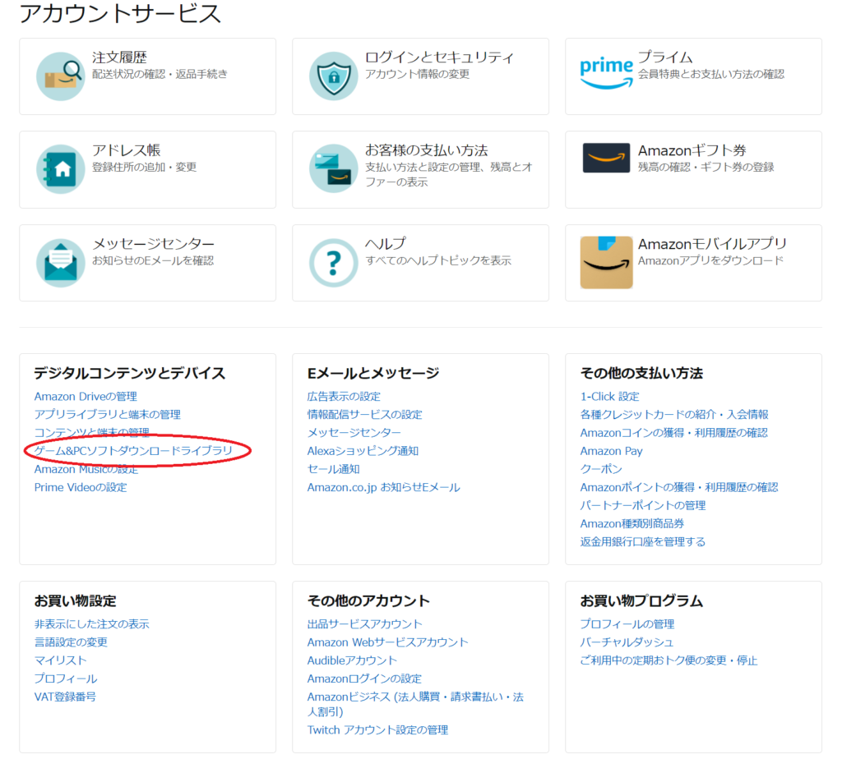842x759 pixels.
Task: Open アドレス帳 card title
Action: pos(126,150)
